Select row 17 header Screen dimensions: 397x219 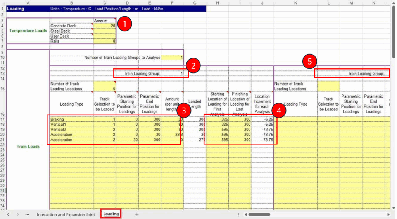click(3, 120)
